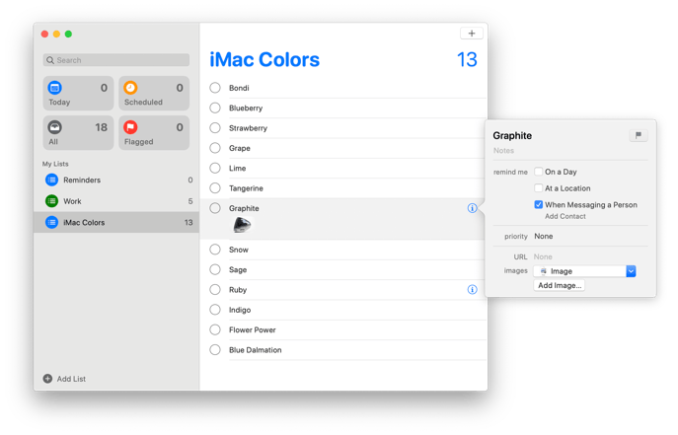Select the Blue Dalmation reminder text
The width and height of the screenshot is (678, 435).
[256, 350]
